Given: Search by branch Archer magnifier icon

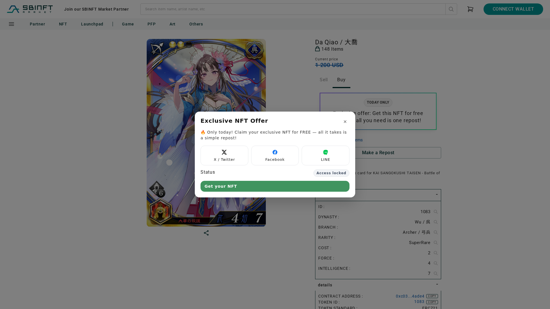Looking at the screenshot, I should [435, 232].
